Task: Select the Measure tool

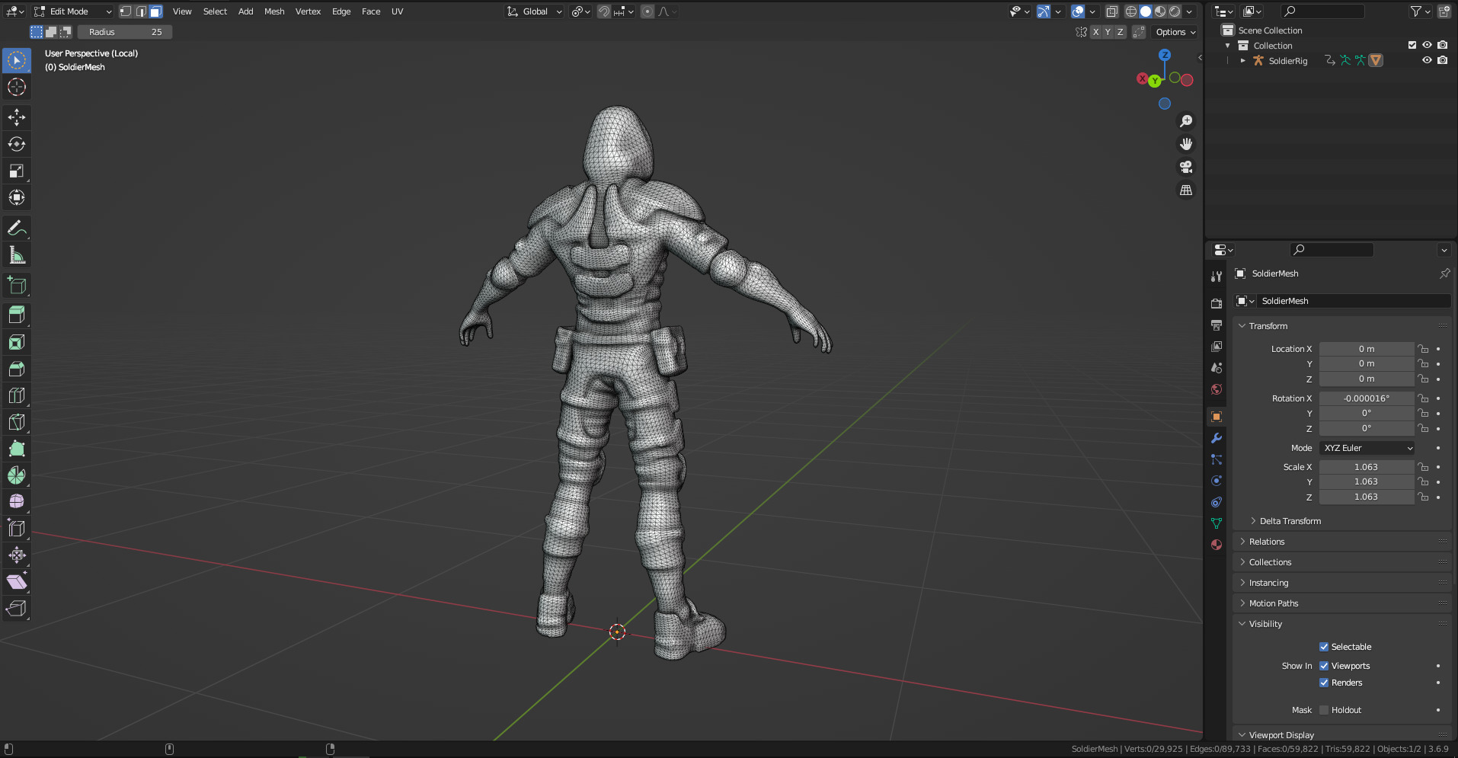Action: point(17,254)
